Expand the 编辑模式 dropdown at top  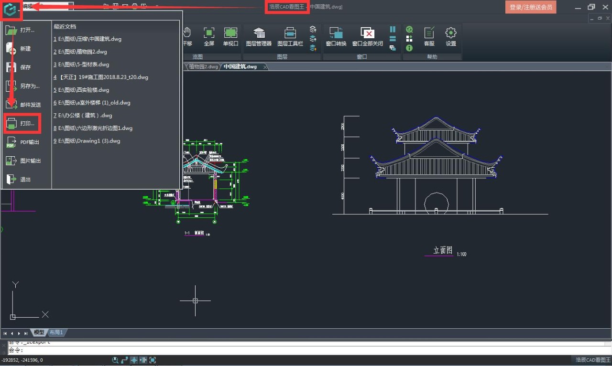71,6
